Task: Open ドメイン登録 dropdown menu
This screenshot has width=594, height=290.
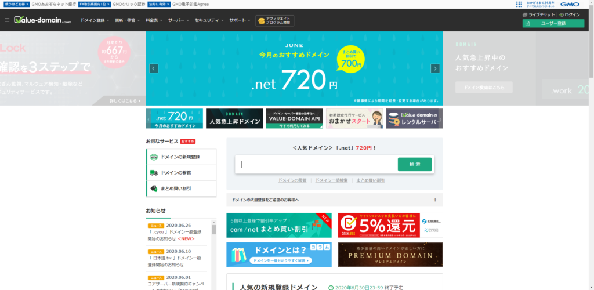Action: tap(95, 20)
